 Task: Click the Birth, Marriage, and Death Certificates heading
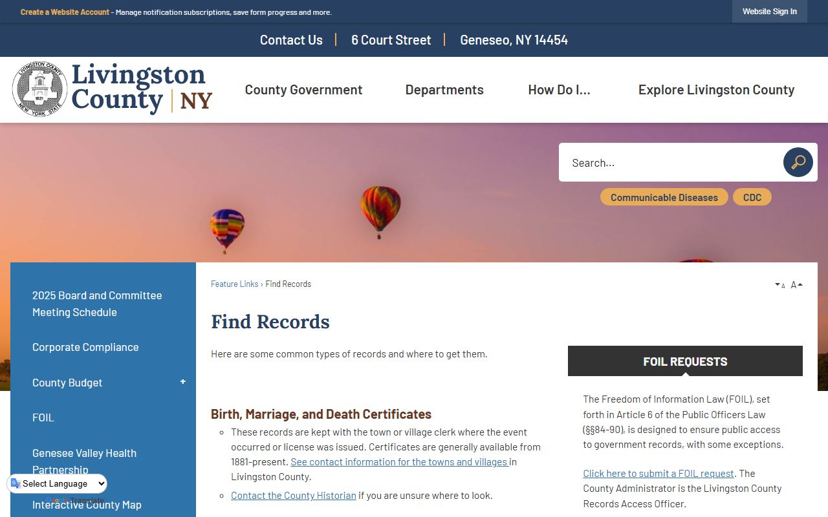[321, 414]
